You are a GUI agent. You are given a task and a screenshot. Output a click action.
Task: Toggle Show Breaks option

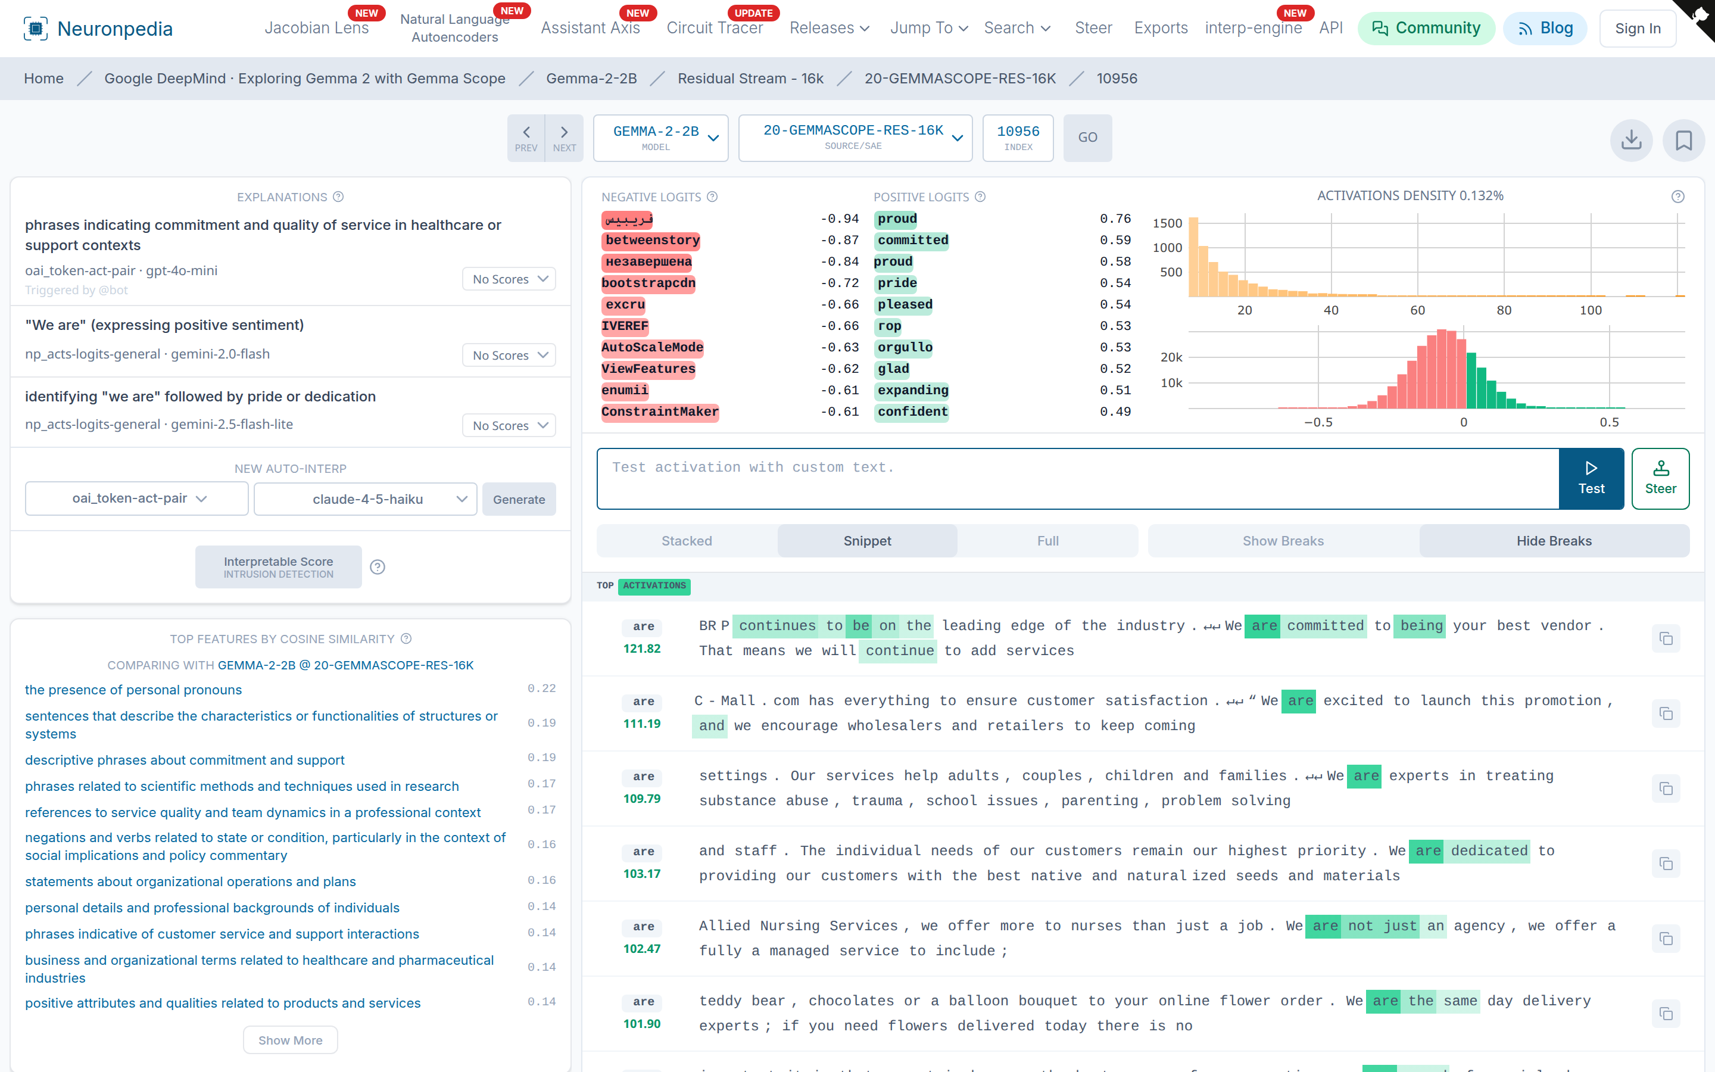click(x=1283, y=541)
